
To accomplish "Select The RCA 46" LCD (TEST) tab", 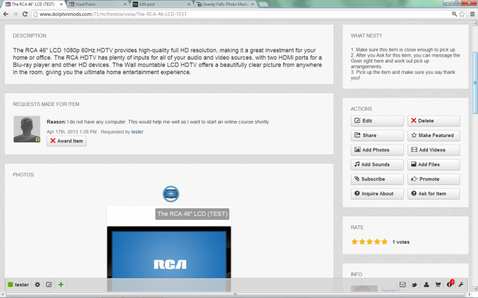I will 33,4.
